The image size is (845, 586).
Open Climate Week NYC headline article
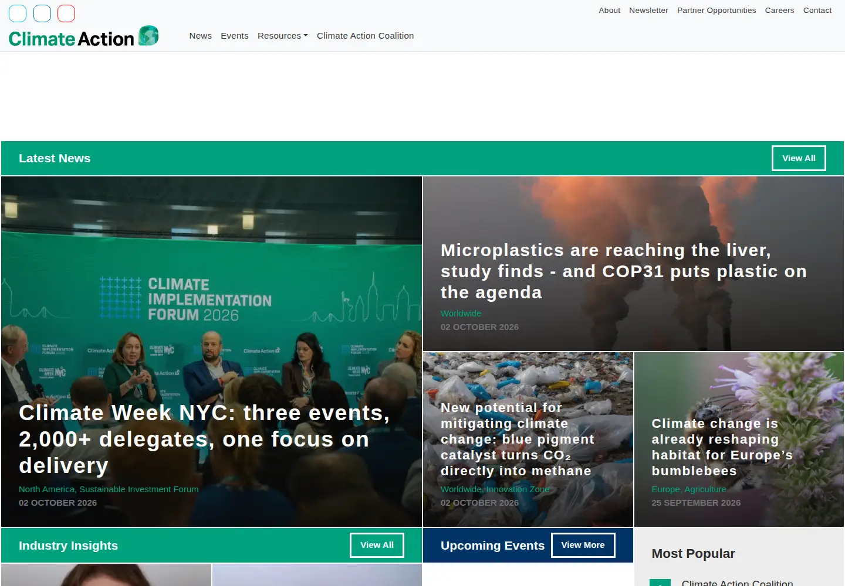coord(204,439)
